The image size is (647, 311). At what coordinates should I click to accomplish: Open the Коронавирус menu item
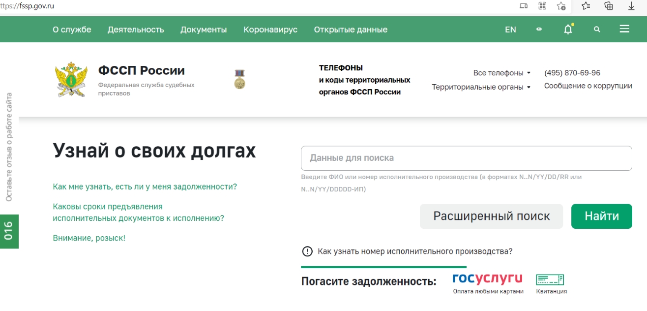pos(270,30)
